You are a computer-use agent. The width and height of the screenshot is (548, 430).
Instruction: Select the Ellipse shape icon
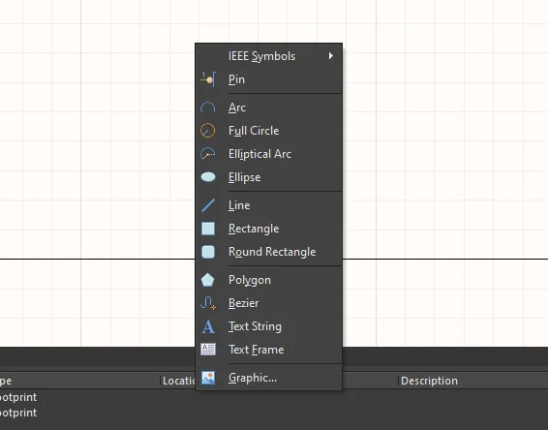208,177
